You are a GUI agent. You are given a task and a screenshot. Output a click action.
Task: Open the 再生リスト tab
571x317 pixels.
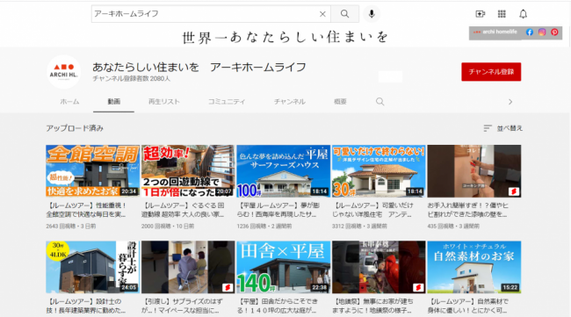[164, 102]
